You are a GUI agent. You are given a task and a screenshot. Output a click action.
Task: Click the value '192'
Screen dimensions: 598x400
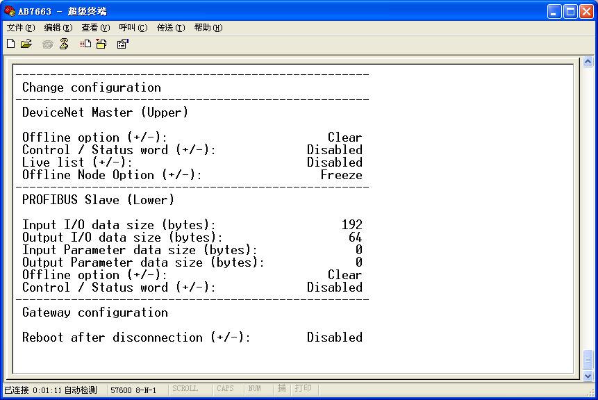pos(351,225)
